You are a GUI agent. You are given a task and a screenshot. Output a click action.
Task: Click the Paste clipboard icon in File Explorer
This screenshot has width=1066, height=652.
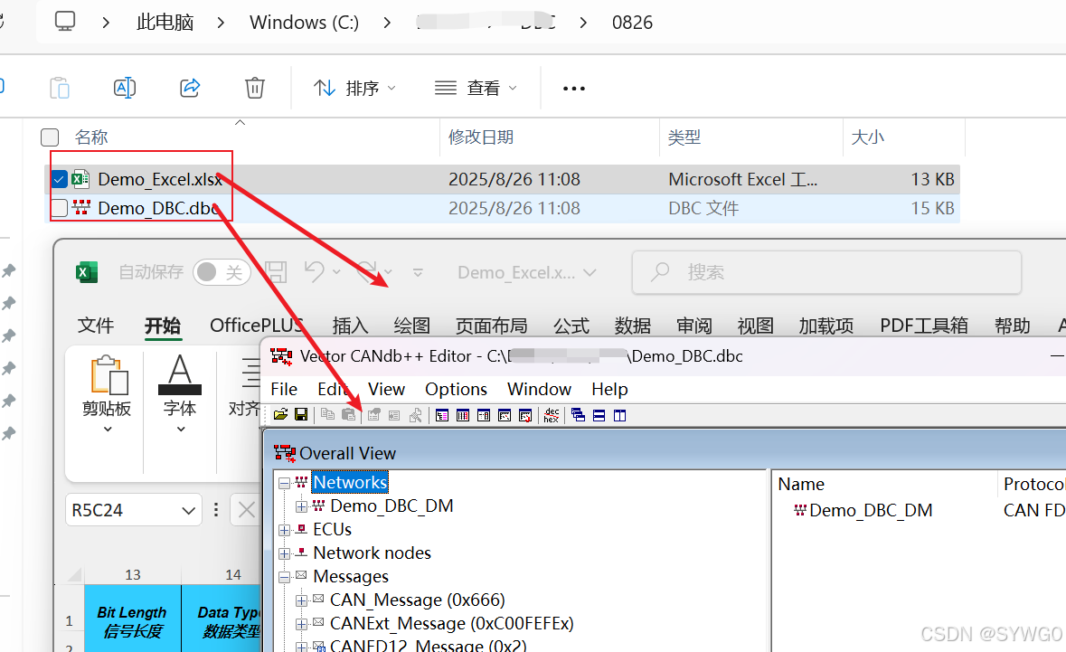tap(60, 88)
